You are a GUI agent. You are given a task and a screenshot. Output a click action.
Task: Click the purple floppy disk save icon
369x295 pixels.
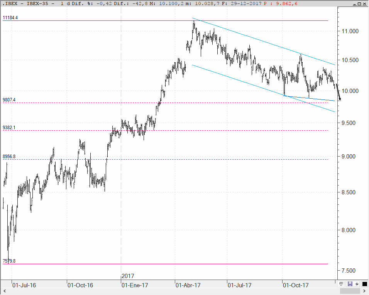[x=350, y=284]
